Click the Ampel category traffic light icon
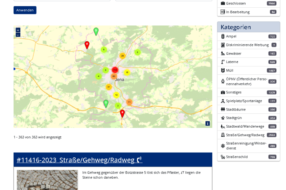 pos(223,36)
